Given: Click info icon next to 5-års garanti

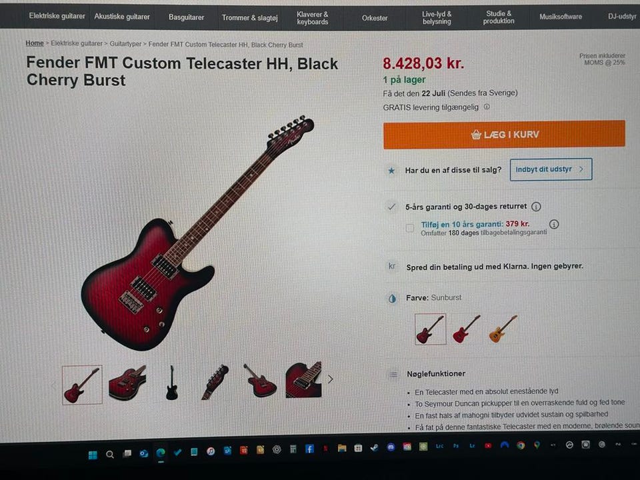Looking at the screenshot, I should [536, 207].
